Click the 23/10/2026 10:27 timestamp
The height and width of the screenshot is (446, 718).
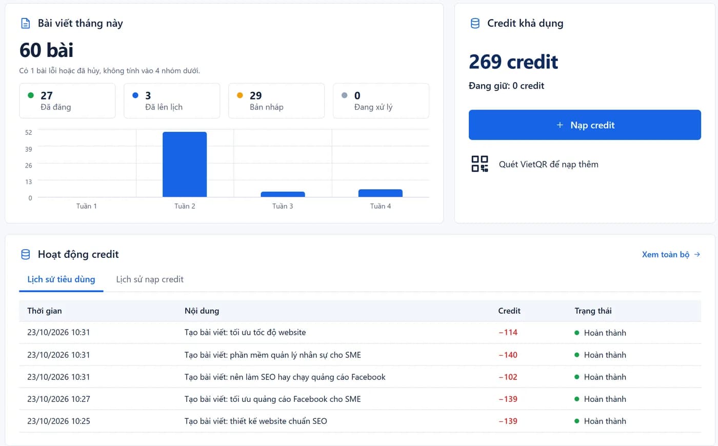coord(58,399)
